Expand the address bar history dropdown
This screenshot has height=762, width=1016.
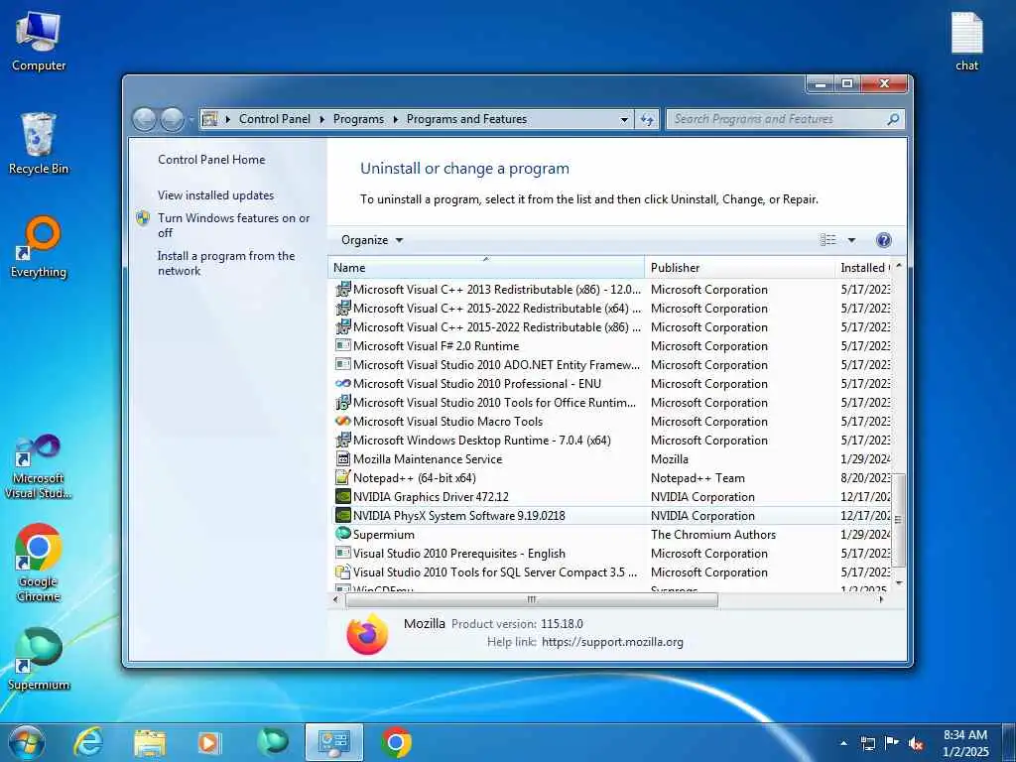[624, 119]
